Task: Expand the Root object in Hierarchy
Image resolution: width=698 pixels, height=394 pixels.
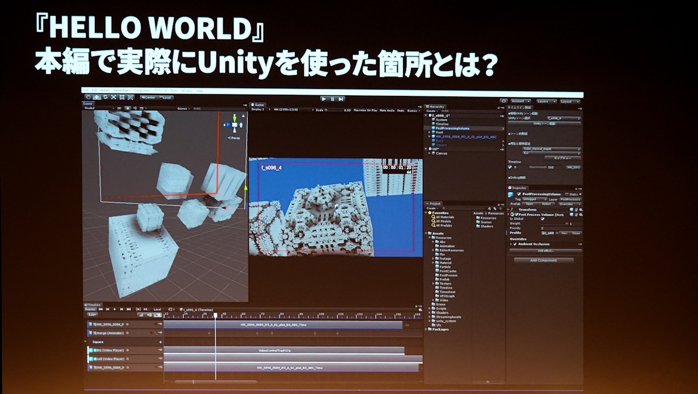Action: (429, 132)
